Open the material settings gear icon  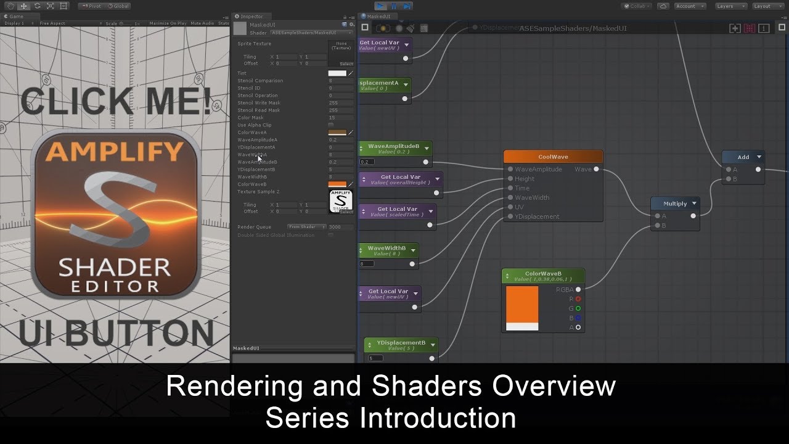tap(351, 24)
